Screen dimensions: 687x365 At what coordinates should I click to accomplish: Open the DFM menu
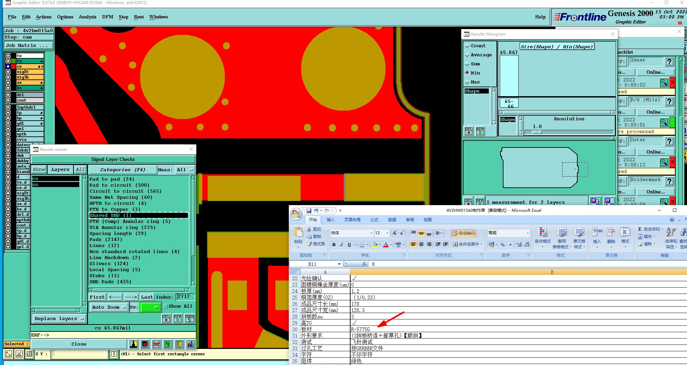[x=107, y=17]
